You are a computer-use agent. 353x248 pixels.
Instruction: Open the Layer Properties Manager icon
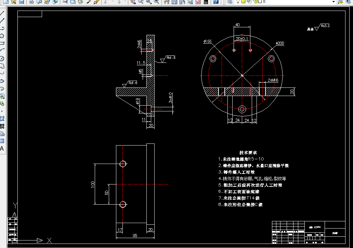pyautogui.click(x=230, y=2)
